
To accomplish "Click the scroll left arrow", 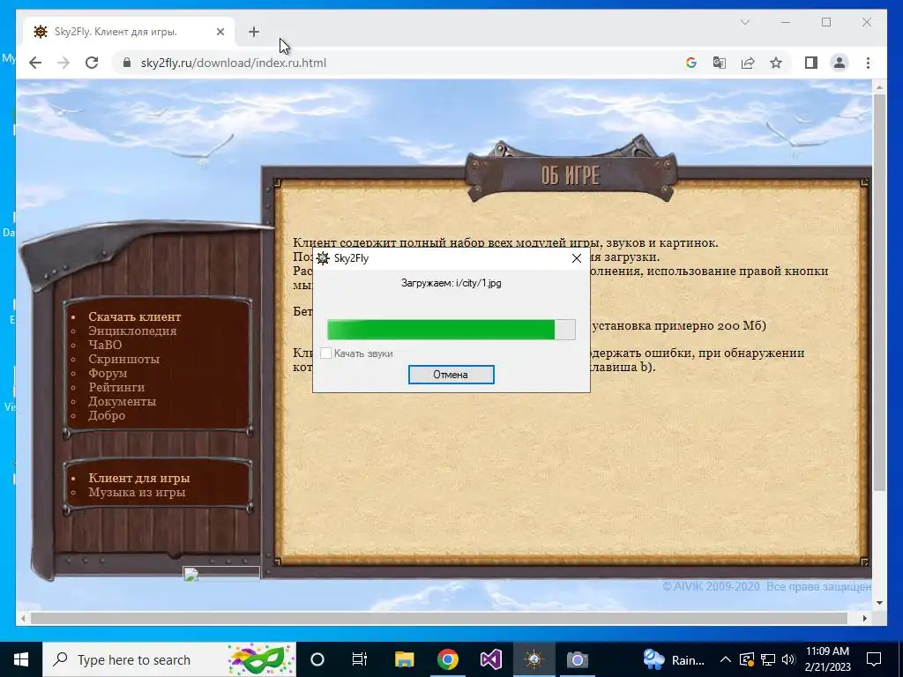I will click(22, 618).
